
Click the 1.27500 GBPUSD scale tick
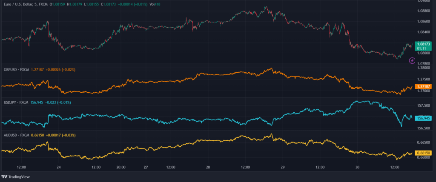(x=423, y=79)
